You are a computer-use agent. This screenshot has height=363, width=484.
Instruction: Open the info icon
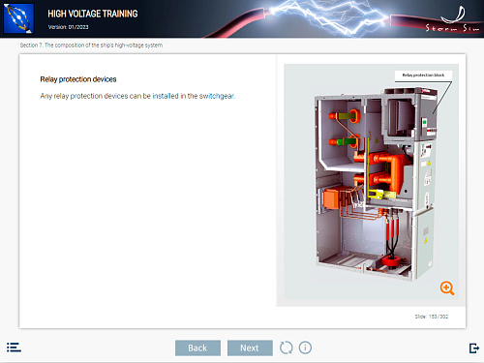click(x=305, y=348)
